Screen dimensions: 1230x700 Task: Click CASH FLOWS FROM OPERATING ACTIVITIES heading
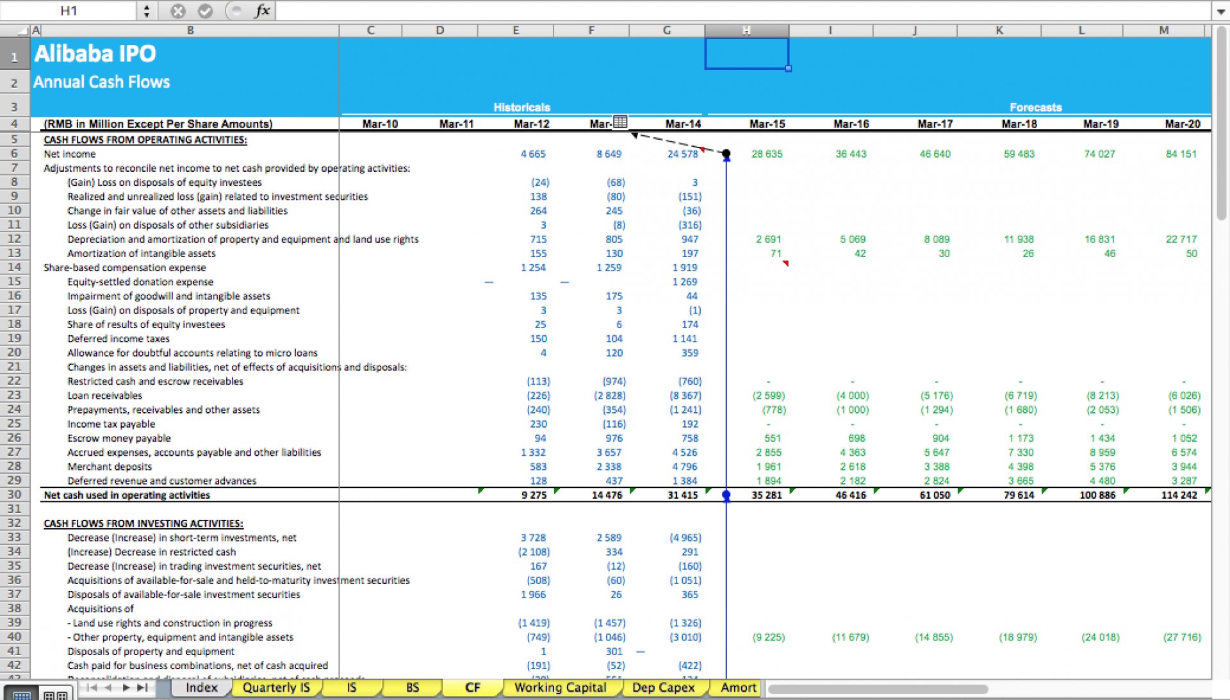(x=145, y=140)
